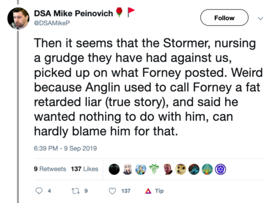273x203 pixels.
Task: View the 137 Likes list
Action: click(x=84, y=169)
